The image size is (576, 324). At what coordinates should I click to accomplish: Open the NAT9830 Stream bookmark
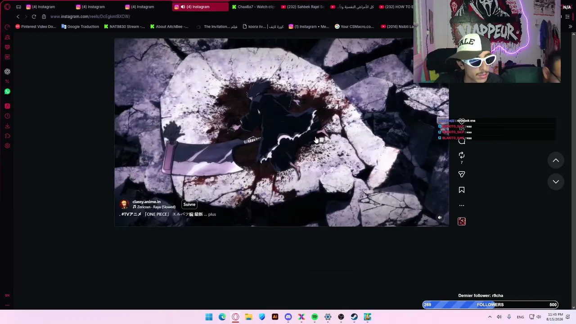tap(124, 27)
